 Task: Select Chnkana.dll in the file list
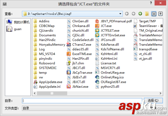[x=78, y=26]
